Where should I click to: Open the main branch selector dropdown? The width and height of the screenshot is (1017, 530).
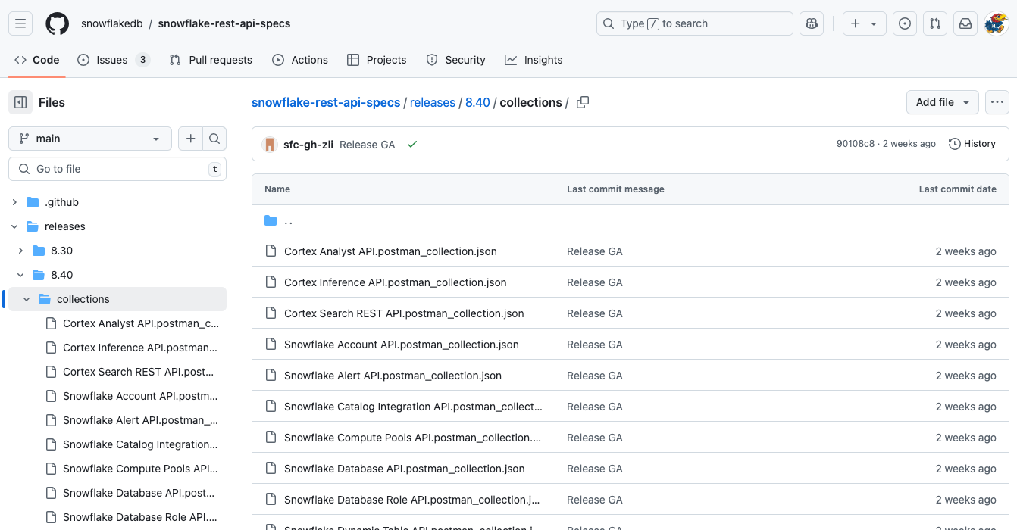[91, 139]
